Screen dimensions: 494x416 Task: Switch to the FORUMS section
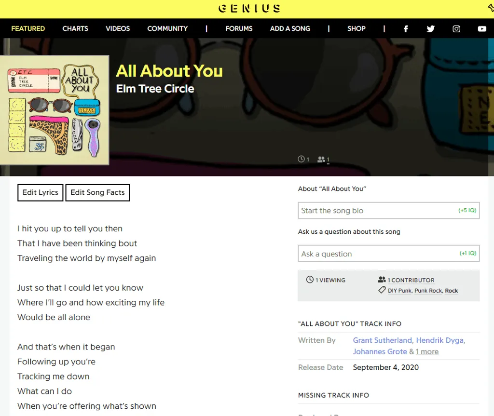point(239,28)
